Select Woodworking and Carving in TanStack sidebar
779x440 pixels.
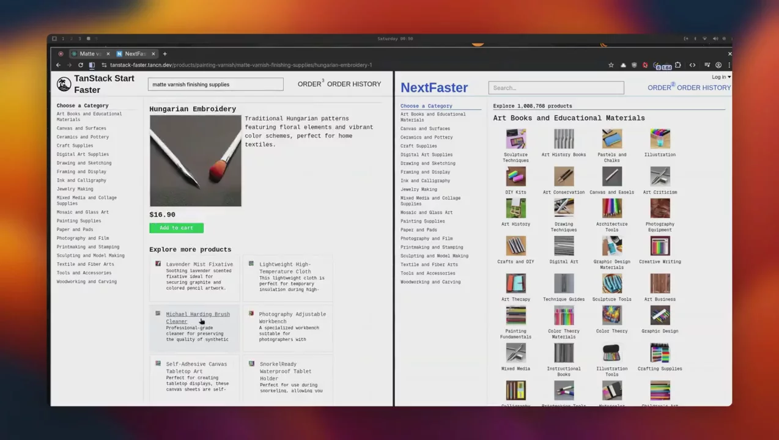tap(86, 282)
